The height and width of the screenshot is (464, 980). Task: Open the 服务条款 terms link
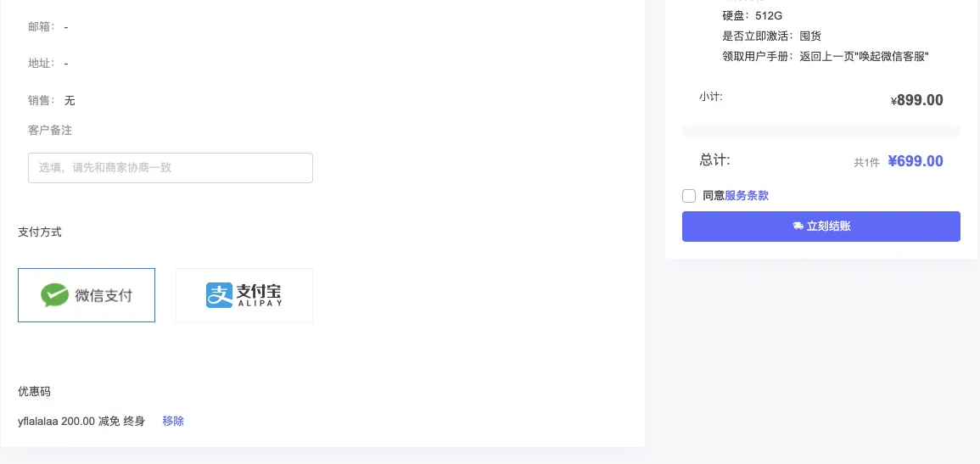747,196
